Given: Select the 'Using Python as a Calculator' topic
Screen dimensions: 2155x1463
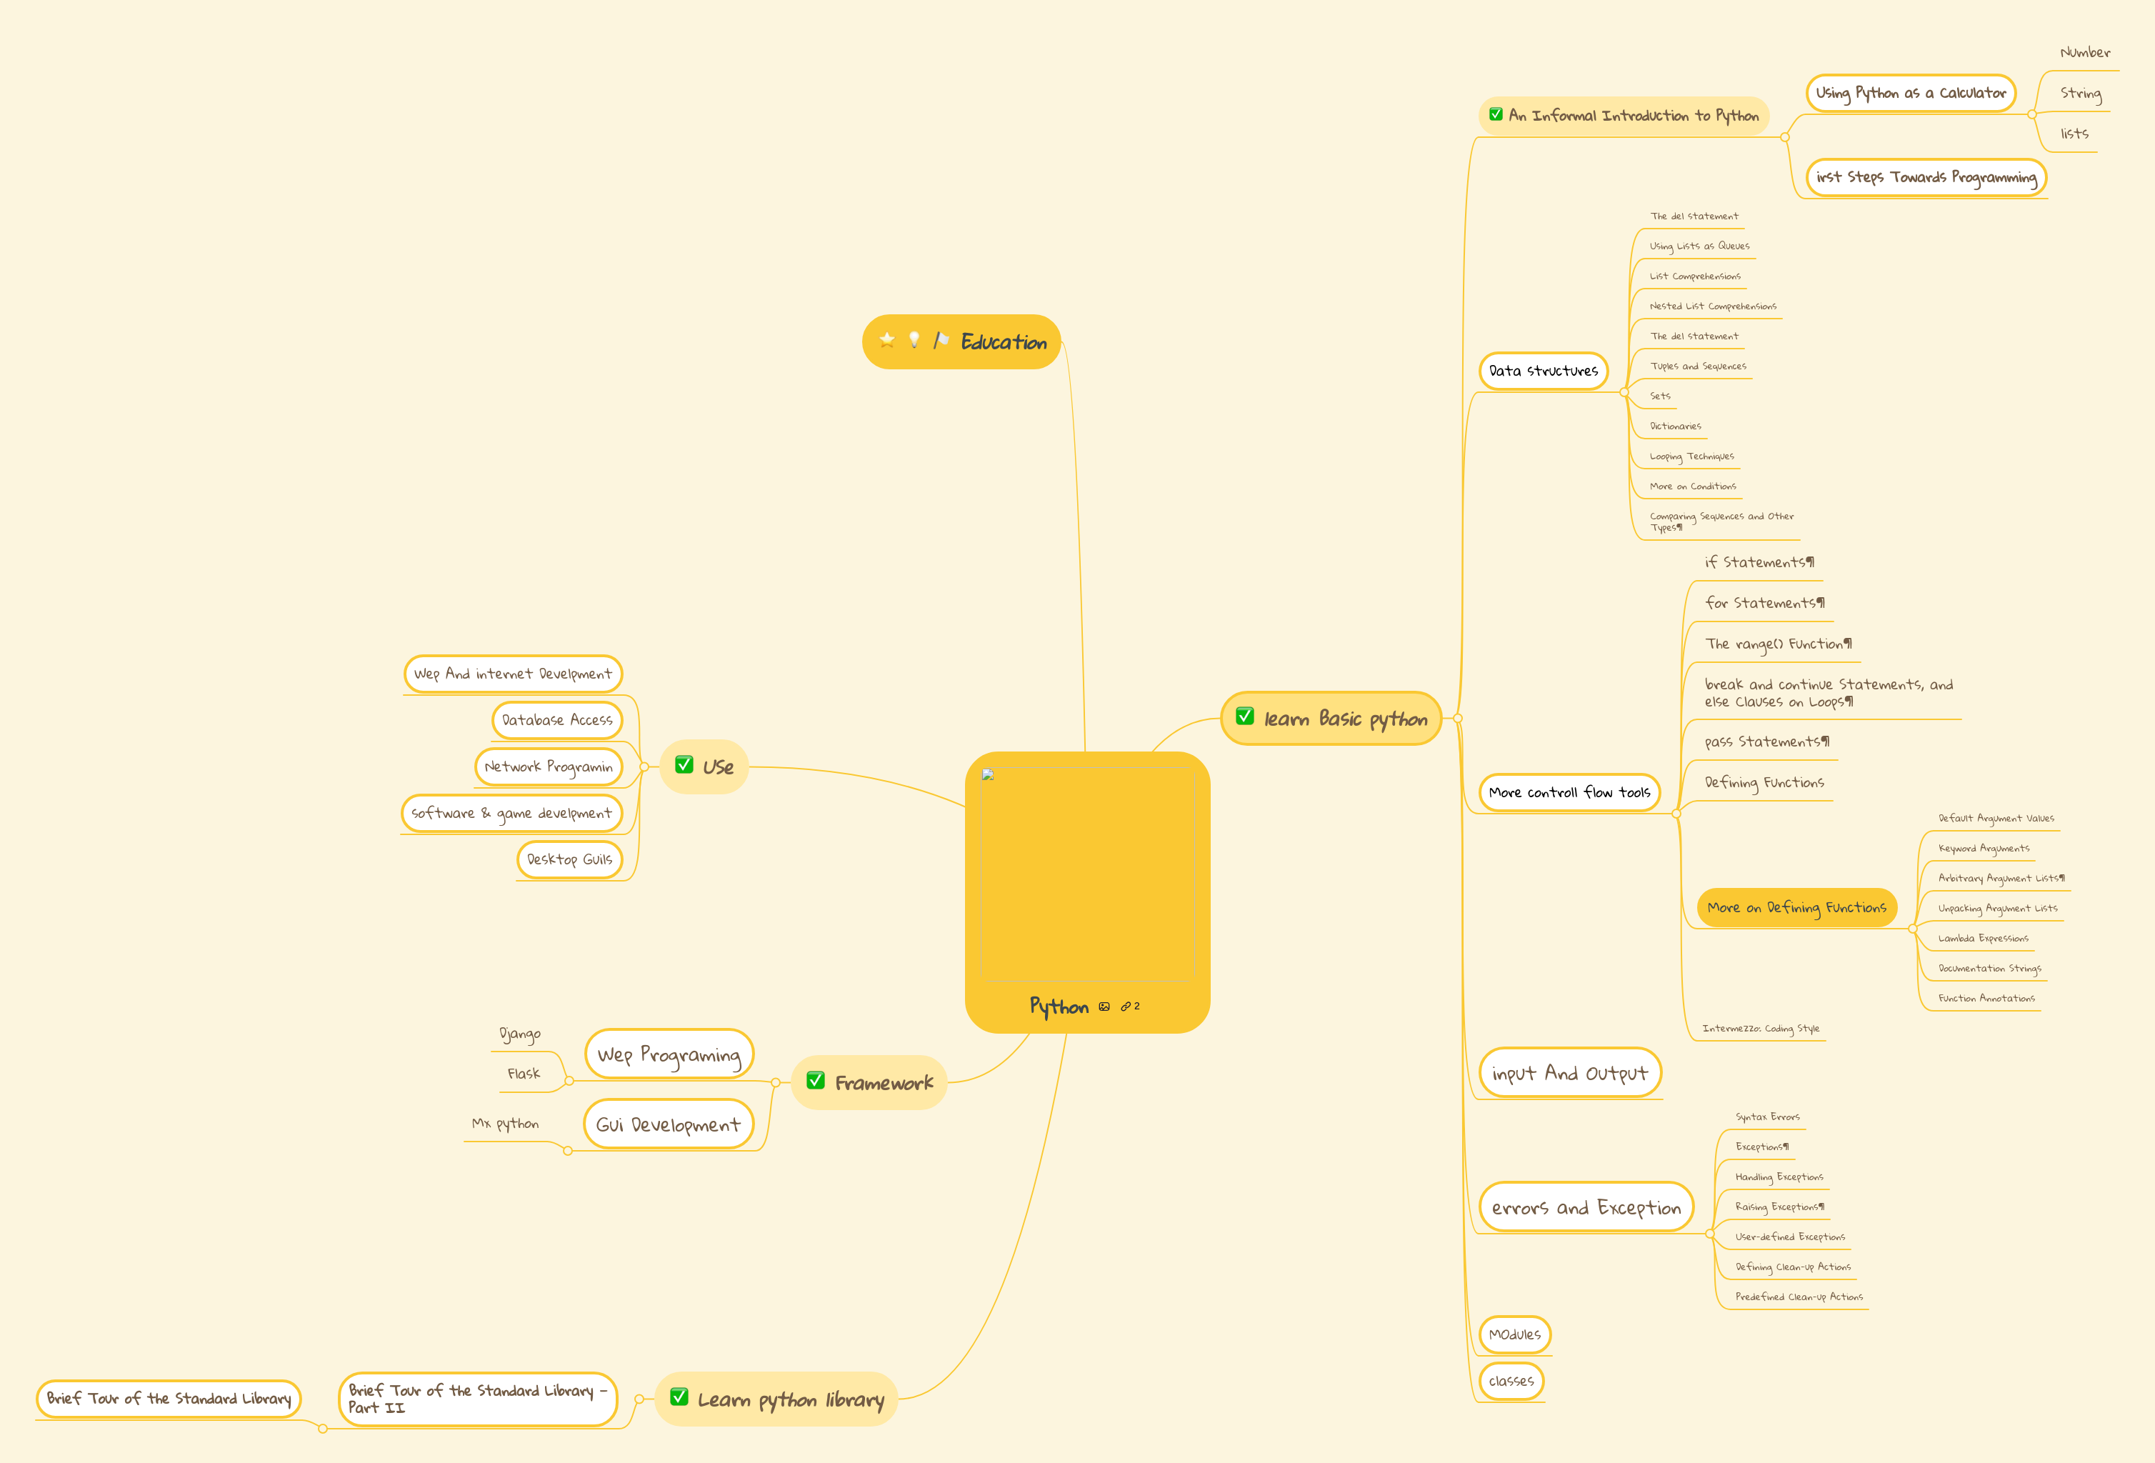Looking at the screenshot, I should 1910,93.
